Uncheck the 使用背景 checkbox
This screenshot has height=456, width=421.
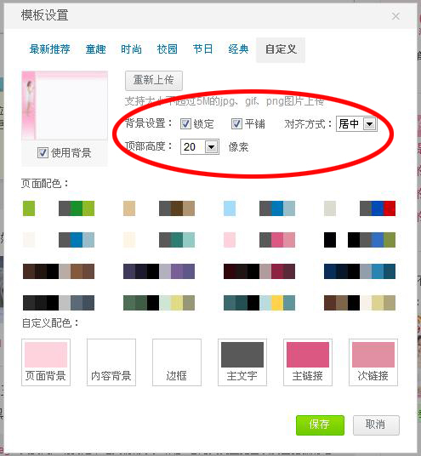tap(43, 152)
